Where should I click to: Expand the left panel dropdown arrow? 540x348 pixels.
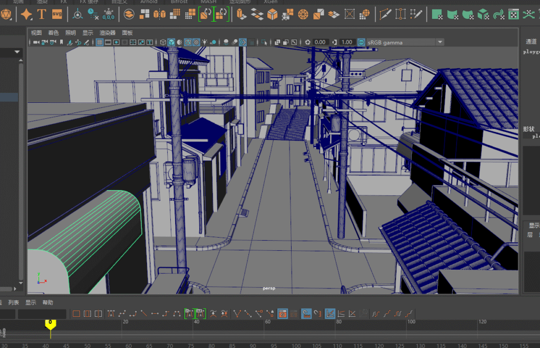tap(17, 52)
